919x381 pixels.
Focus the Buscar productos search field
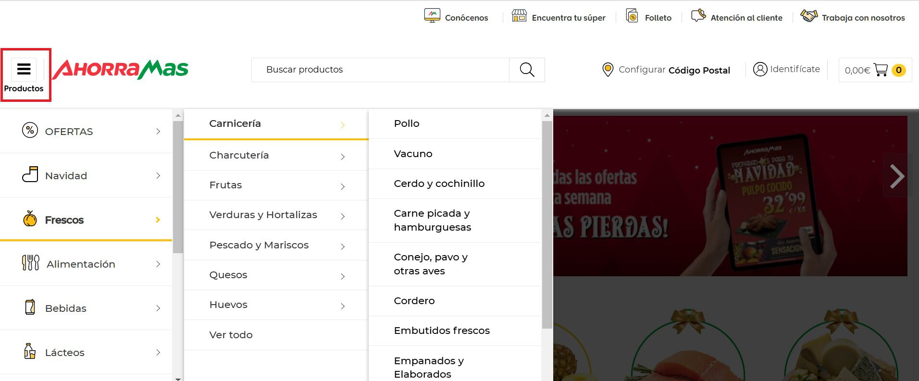[x=380, y=70]
